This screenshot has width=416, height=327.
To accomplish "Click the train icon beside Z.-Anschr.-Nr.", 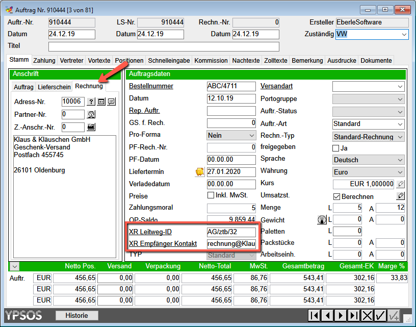I will [92, 127].
